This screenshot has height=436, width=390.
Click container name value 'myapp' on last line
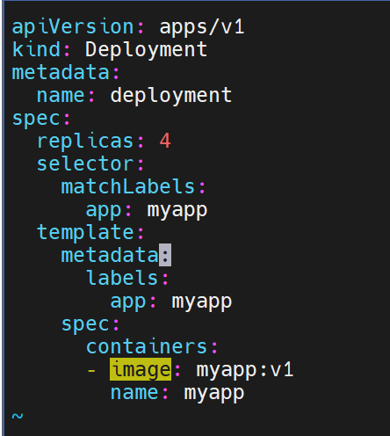point(214,394)
